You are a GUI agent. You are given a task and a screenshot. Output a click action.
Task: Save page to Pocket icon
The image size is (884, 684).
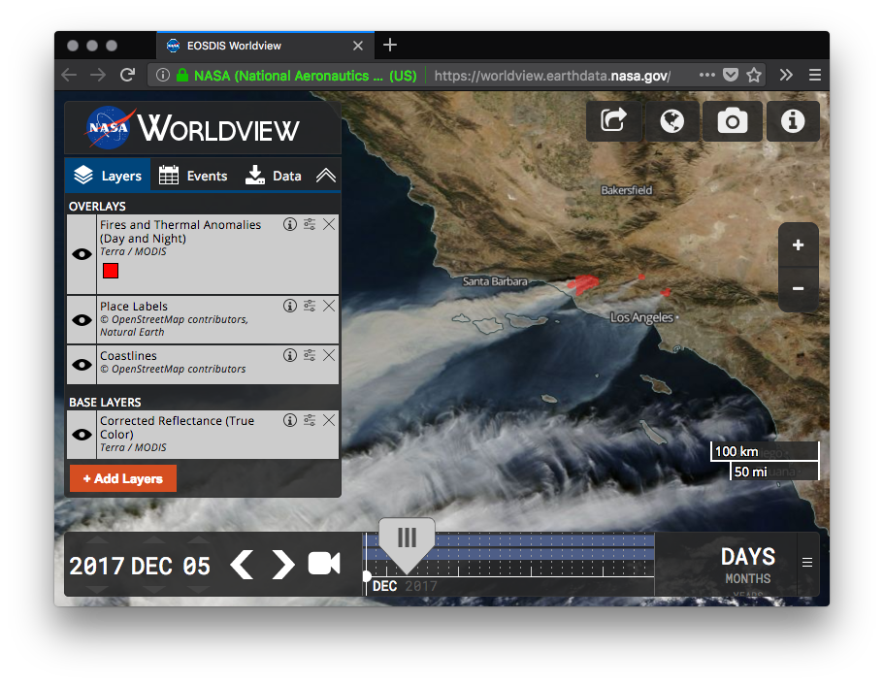point(731,75)
